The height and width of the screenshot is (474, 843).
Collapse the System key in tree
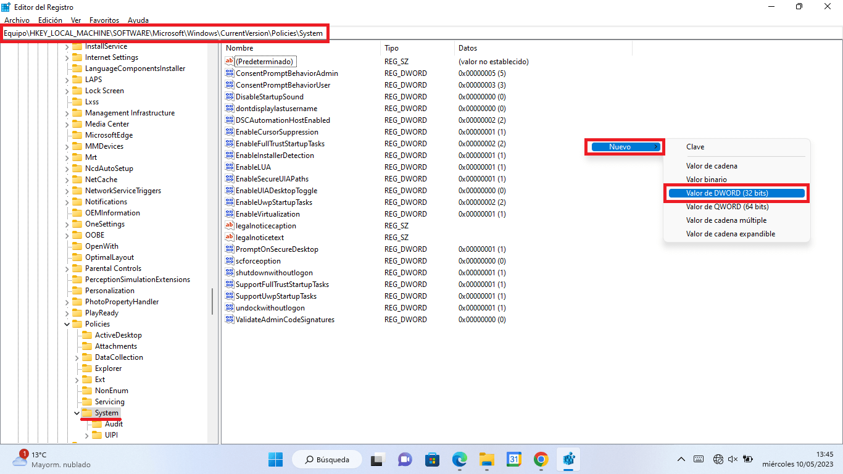pyautogui.click(x=77, y=413)
